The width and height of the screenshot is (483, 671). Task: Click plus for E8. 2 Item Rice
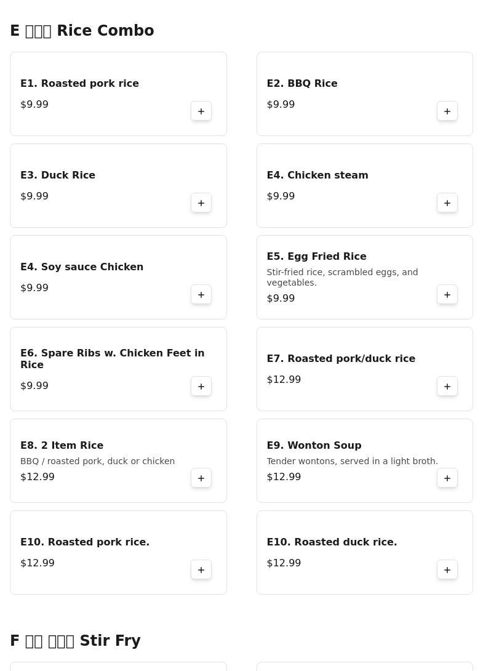201,478
